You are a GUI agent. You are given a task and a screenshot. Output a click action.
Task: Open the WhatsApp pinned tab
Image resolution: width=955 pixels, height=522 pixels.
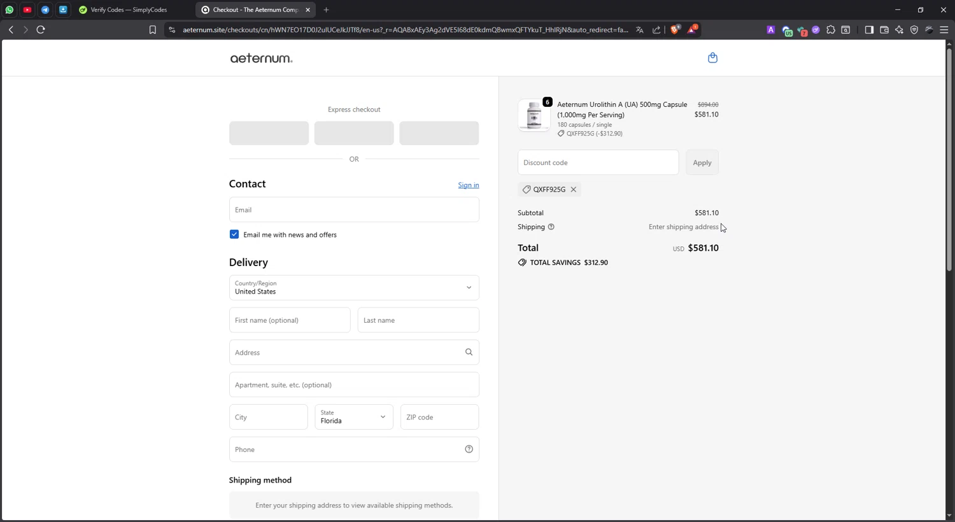pyautogui.click(x=10, y=10)
